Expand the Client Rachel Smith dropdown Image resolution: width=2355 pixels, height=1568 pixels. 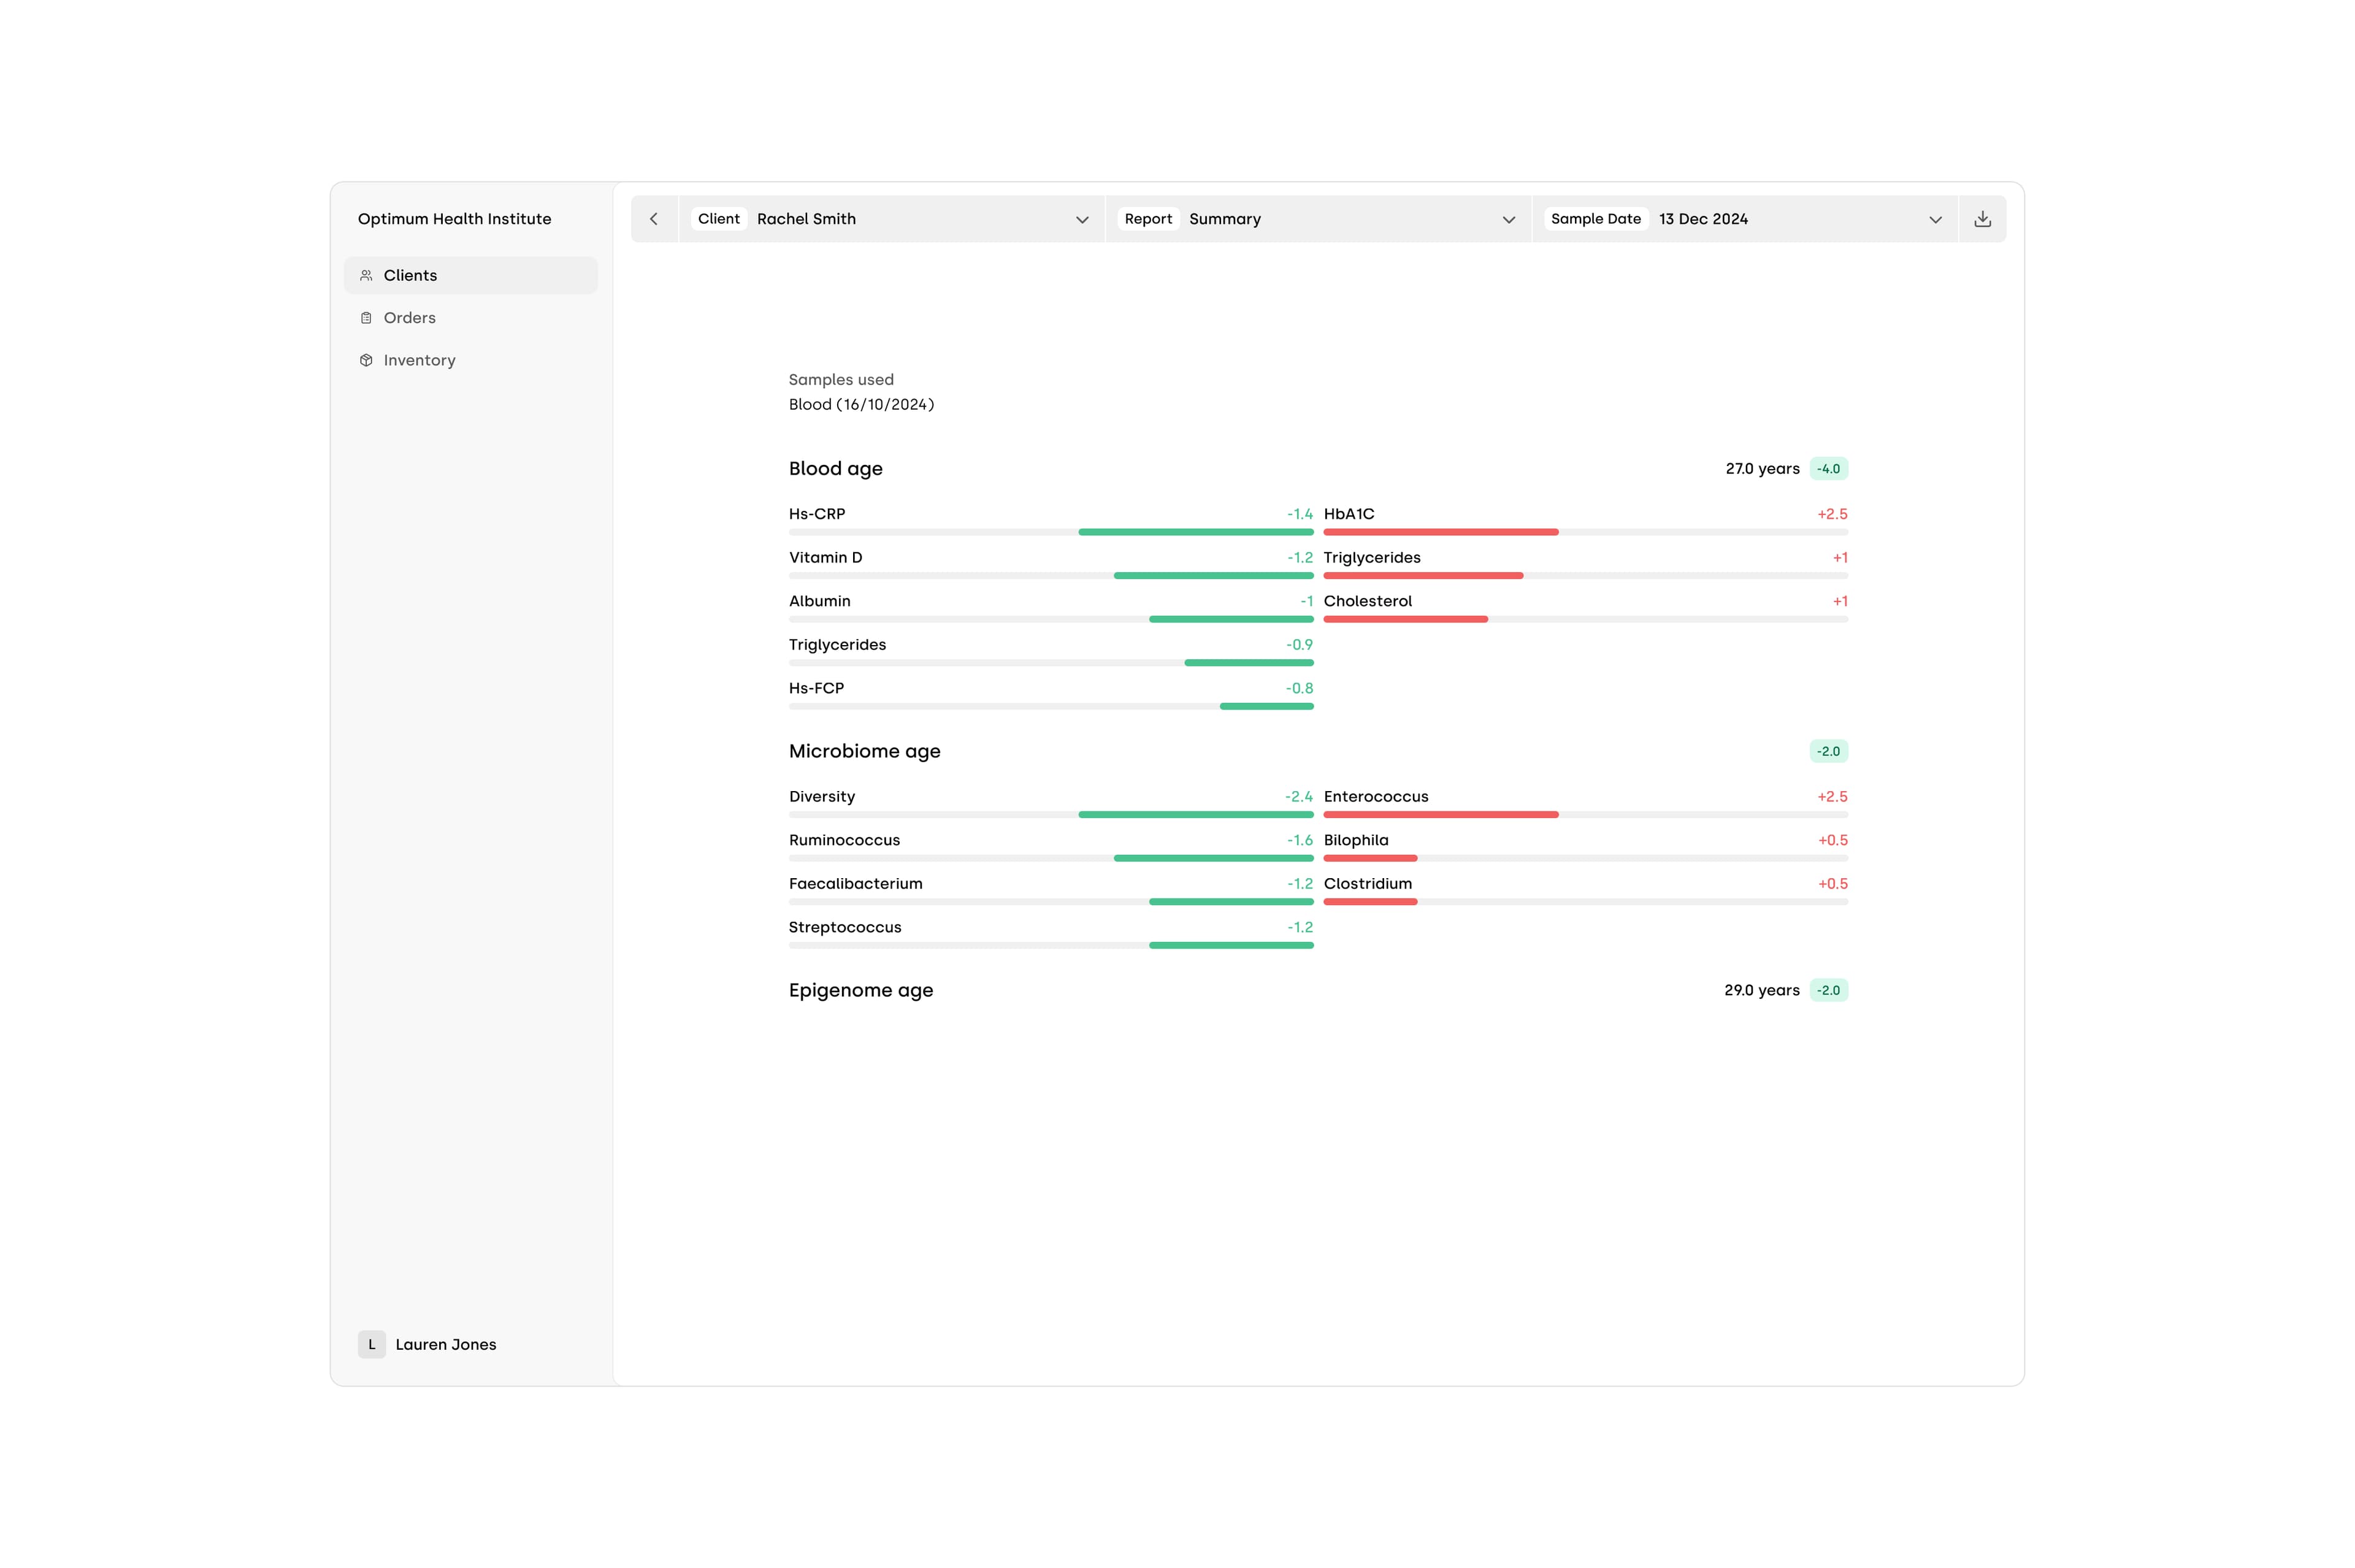pyautogui.click(x=1081, y=219)
